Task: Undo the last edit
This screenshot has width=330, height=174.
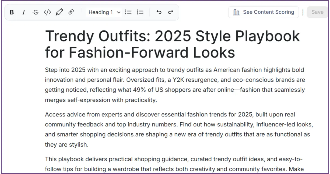Action: [159, 12]
